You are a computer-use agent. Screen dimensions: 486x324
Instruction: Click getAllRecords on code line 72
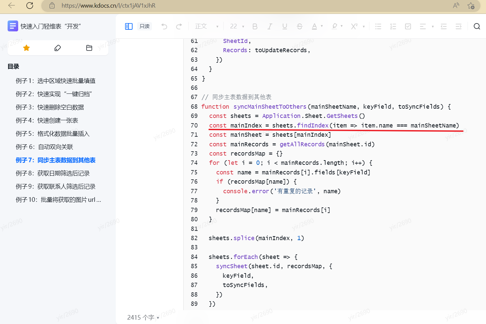tap(302, 144)
